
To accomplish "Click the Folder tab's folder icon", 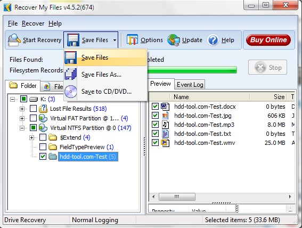I will point(13,85).
